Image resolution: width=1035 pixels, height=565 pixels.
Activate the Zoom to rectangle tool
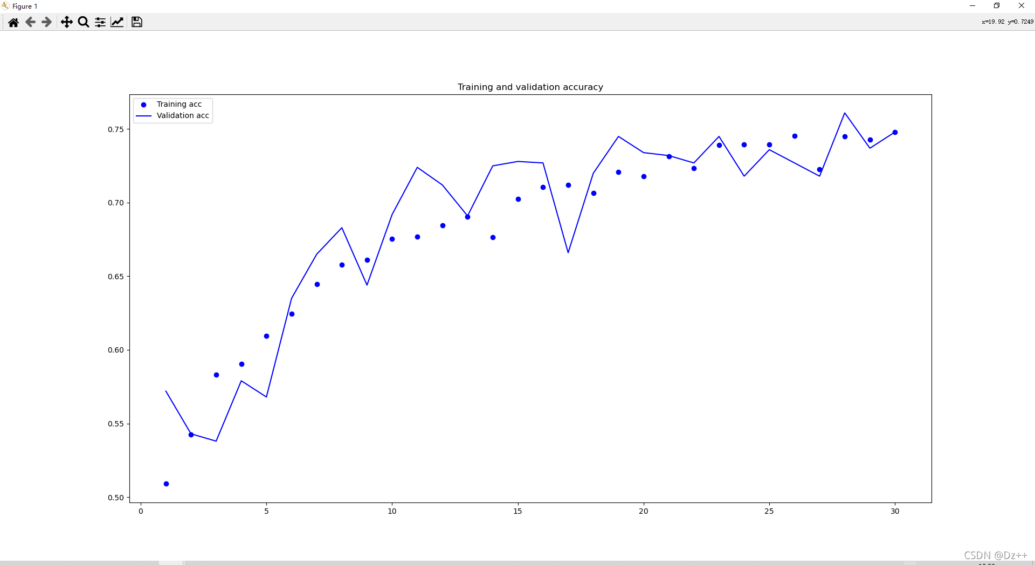pyautogui.click(x=84, y=22)
